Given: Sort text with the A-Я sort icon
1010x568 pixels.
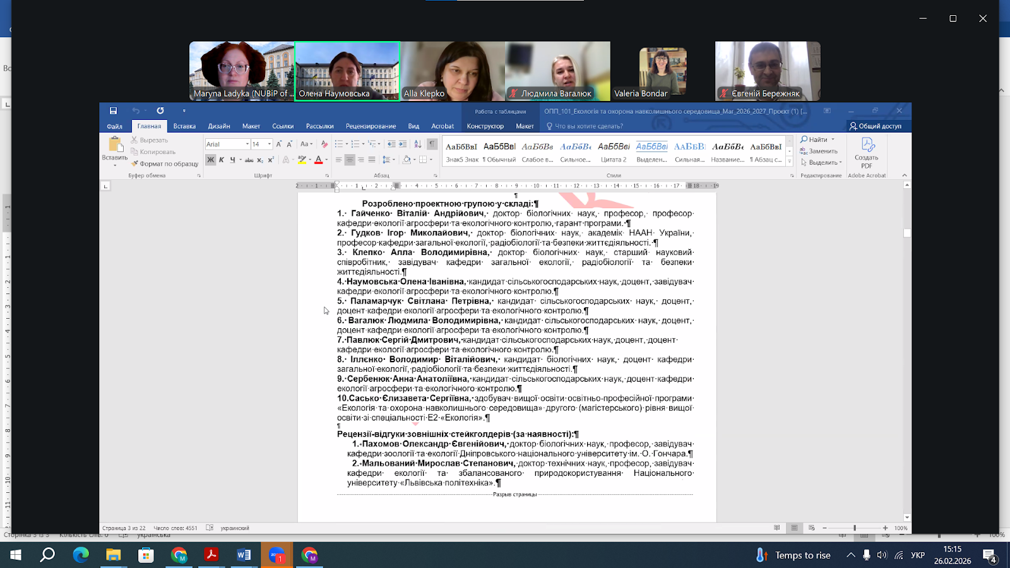Looking at the screenshot, I should pos(417,144).
